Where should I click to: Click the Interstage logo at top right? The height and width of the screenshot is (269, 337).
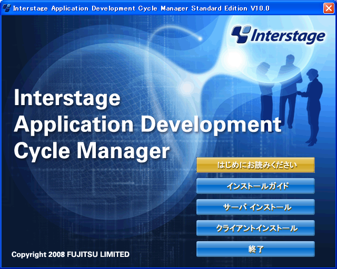point(278,35)
